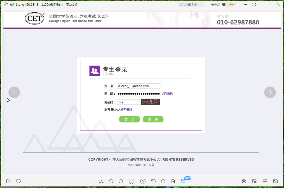284x188 pixels.
Task: Favorite the image with heart icon
Action: click(x=19, y=181)
